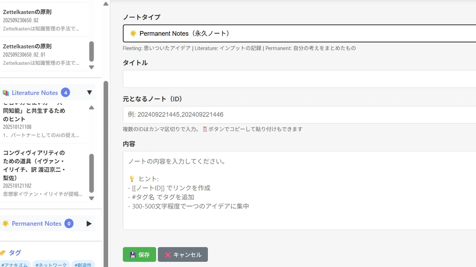This screenshot has width=476, height=267.
Task: Click the Permanent Notes count badge 0
Action: pyautogui.click(x=69, y=223)
